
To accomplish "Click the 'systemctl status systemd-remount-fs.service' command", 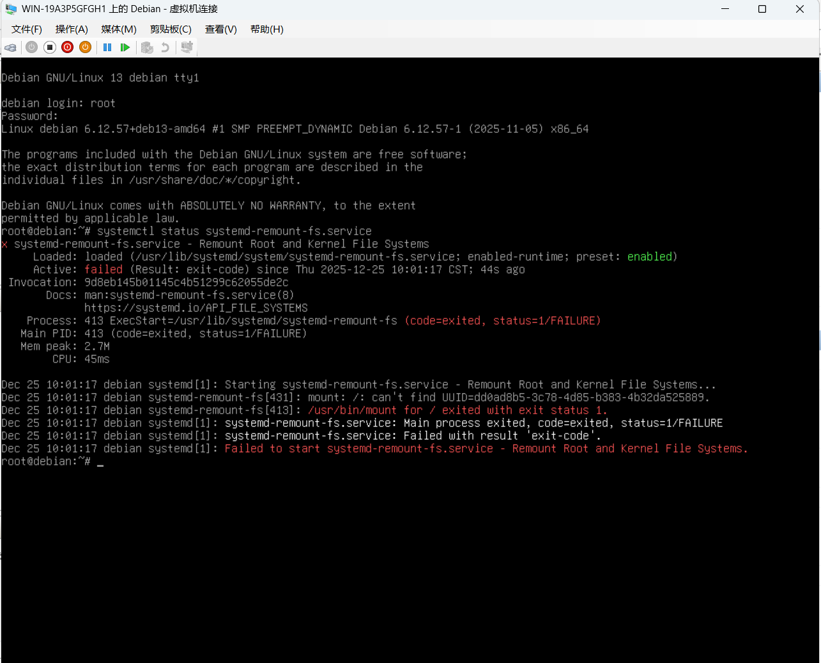I will click(x=234, y=231).
